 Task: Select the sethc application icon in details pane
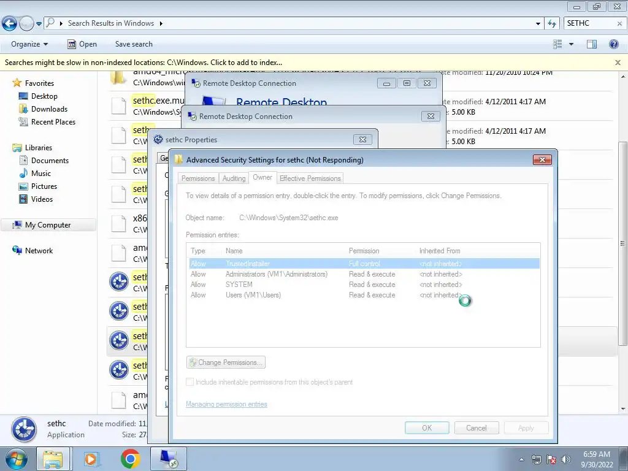click(x=24, y=429)
